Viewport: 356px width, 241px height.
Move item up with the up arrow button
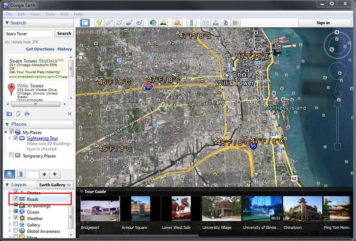(x=44, y=174)
